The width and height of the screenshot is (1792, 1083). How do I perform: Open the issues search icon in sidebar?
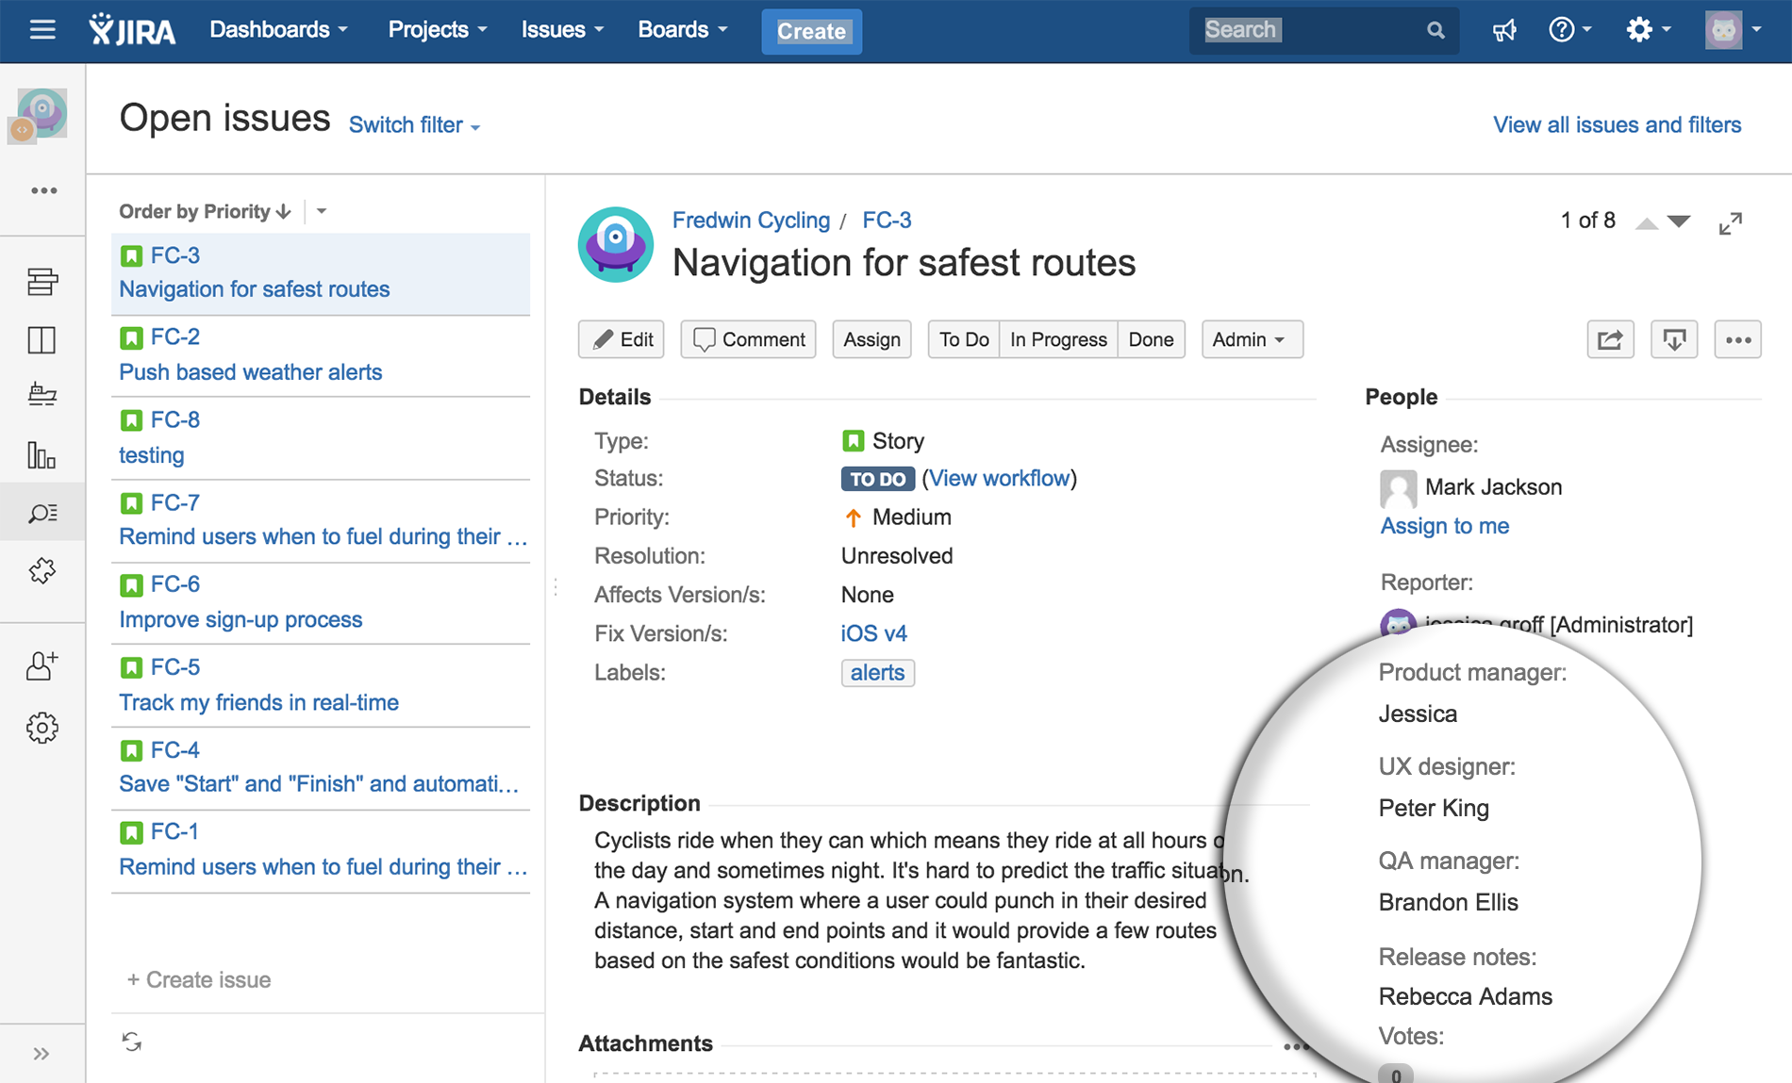click(42, 513)
